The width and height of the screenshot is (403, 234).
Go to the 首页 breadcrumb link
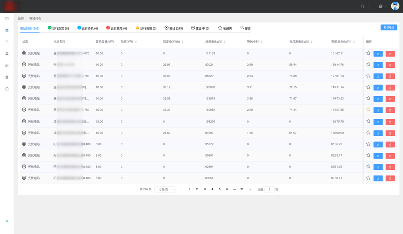pyautogui.click(x=21, y=18)
